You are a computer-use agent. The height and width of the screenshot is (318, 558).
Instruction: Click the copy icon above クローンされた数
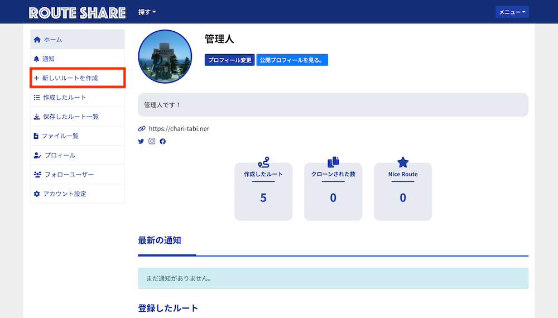click(333, 162)
